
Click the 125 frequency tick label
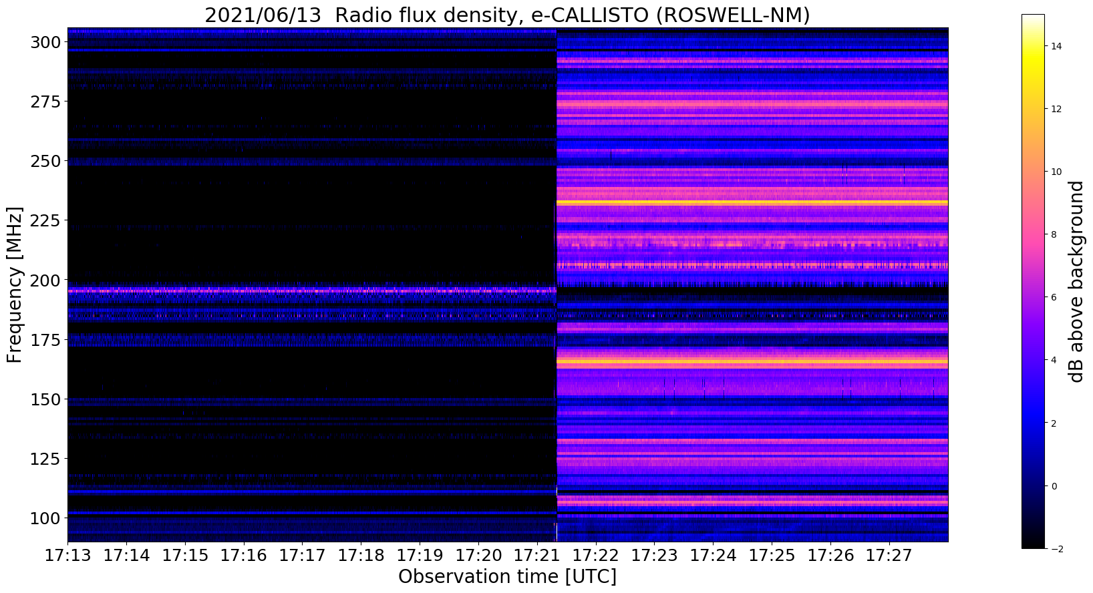click(46, 459)
